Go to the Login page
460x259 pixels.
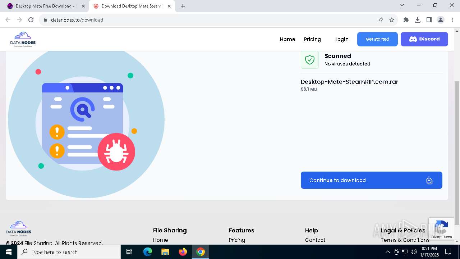tap(342, 39)
